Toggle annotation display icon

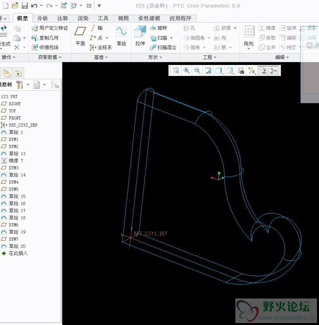pos(263,71)
